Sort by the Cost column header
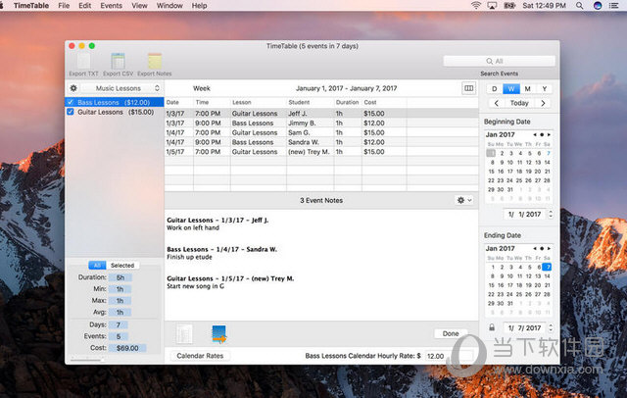This screenshot has width=627, height=398. 384,102
